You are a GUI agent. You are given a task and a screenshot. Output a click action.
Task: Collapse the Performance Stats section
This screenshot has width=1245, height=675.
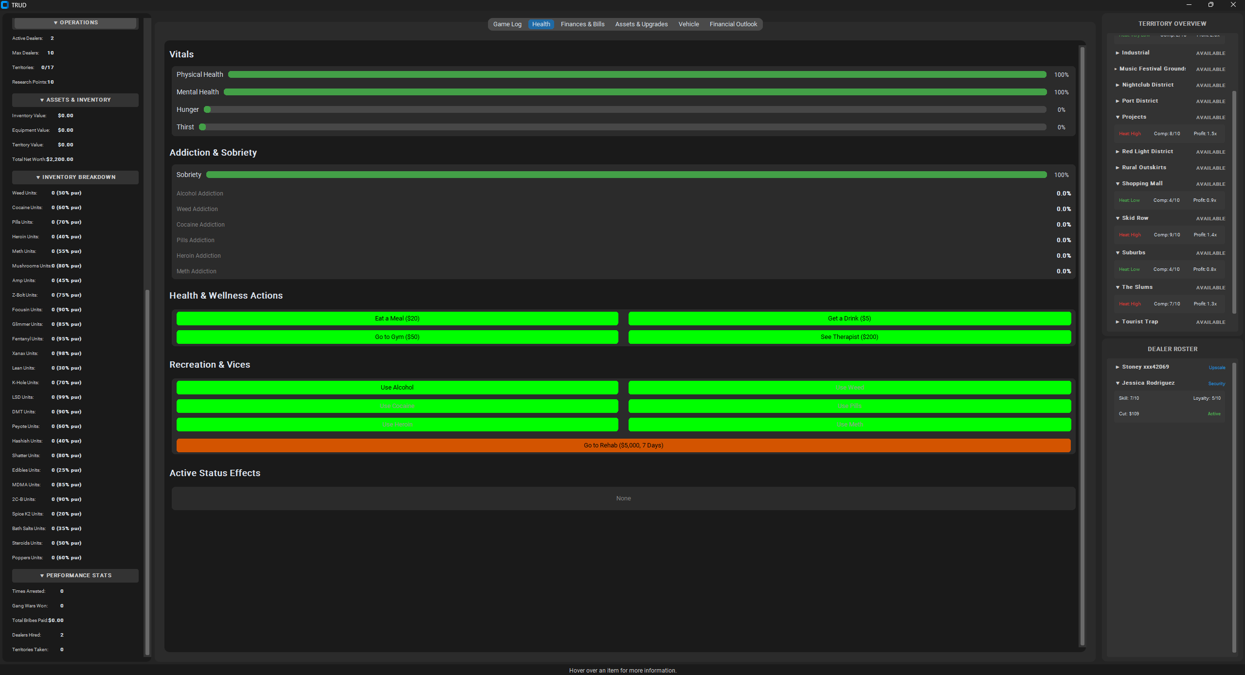75,575
